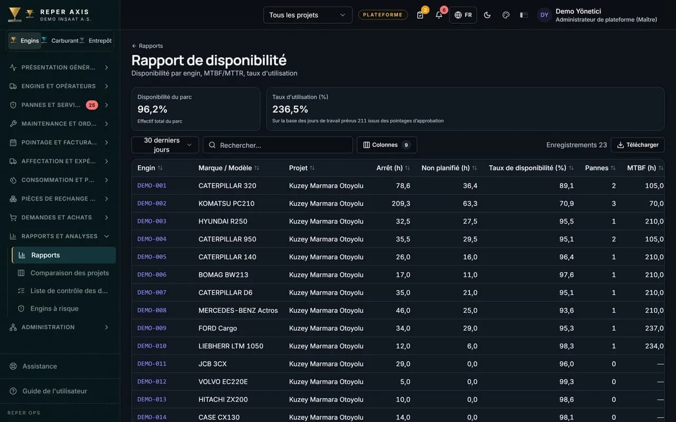Open the Colonnes column chooser
Image resolution: width=676 pixels, height=422 pixels.
(387, 145)
